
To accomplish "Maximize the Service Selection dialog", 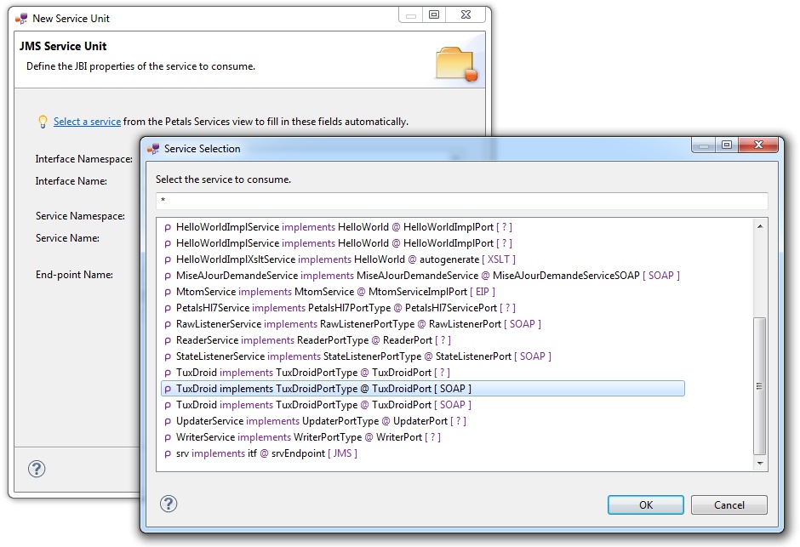I will tap(726, 145).
